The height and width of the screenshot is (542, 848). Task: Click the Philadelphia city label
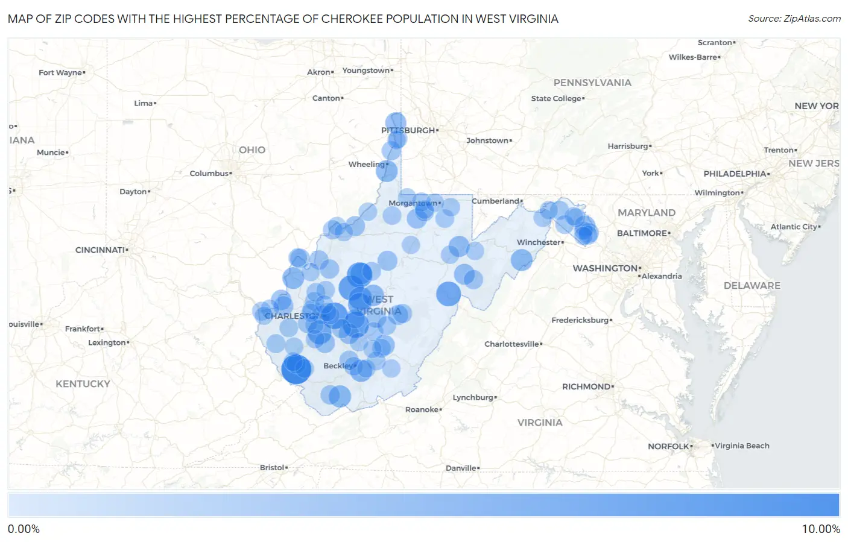pos(735,174)
